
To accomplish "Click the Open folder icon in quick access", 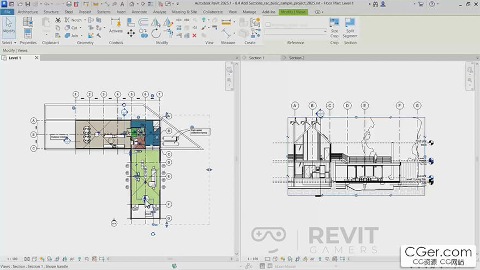I will 20,4.
